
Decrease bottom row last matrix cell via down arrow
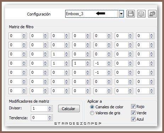151,92
